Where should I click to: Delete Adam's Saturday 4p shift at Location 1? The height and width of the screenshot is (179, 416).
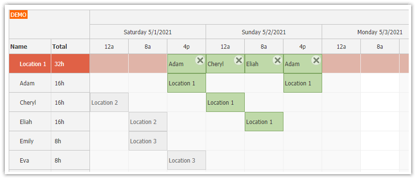[200, 60]
